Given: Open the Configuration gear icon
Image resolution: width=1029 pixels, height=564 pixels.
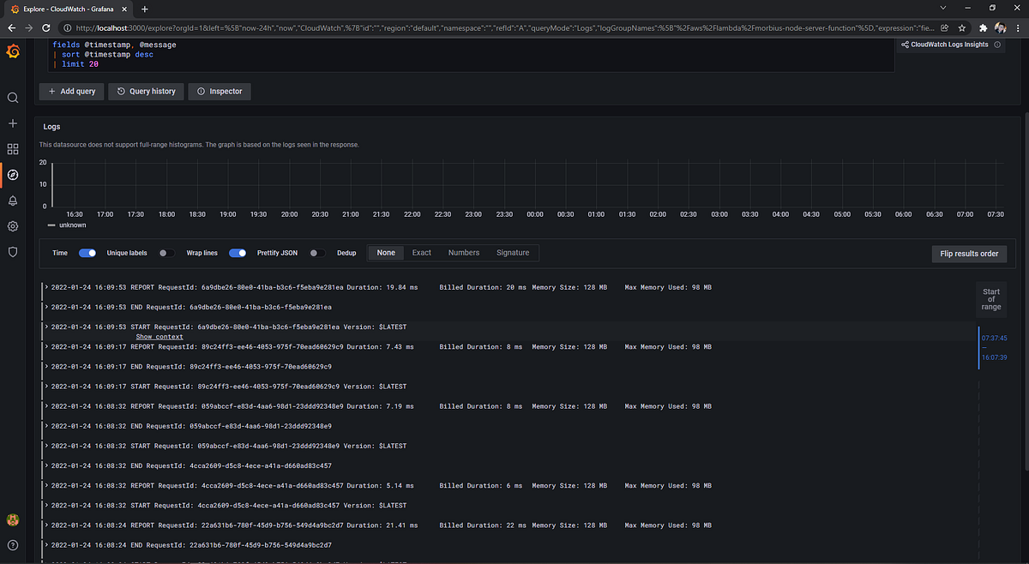Looking at the screenshot, I should [13, 225].
